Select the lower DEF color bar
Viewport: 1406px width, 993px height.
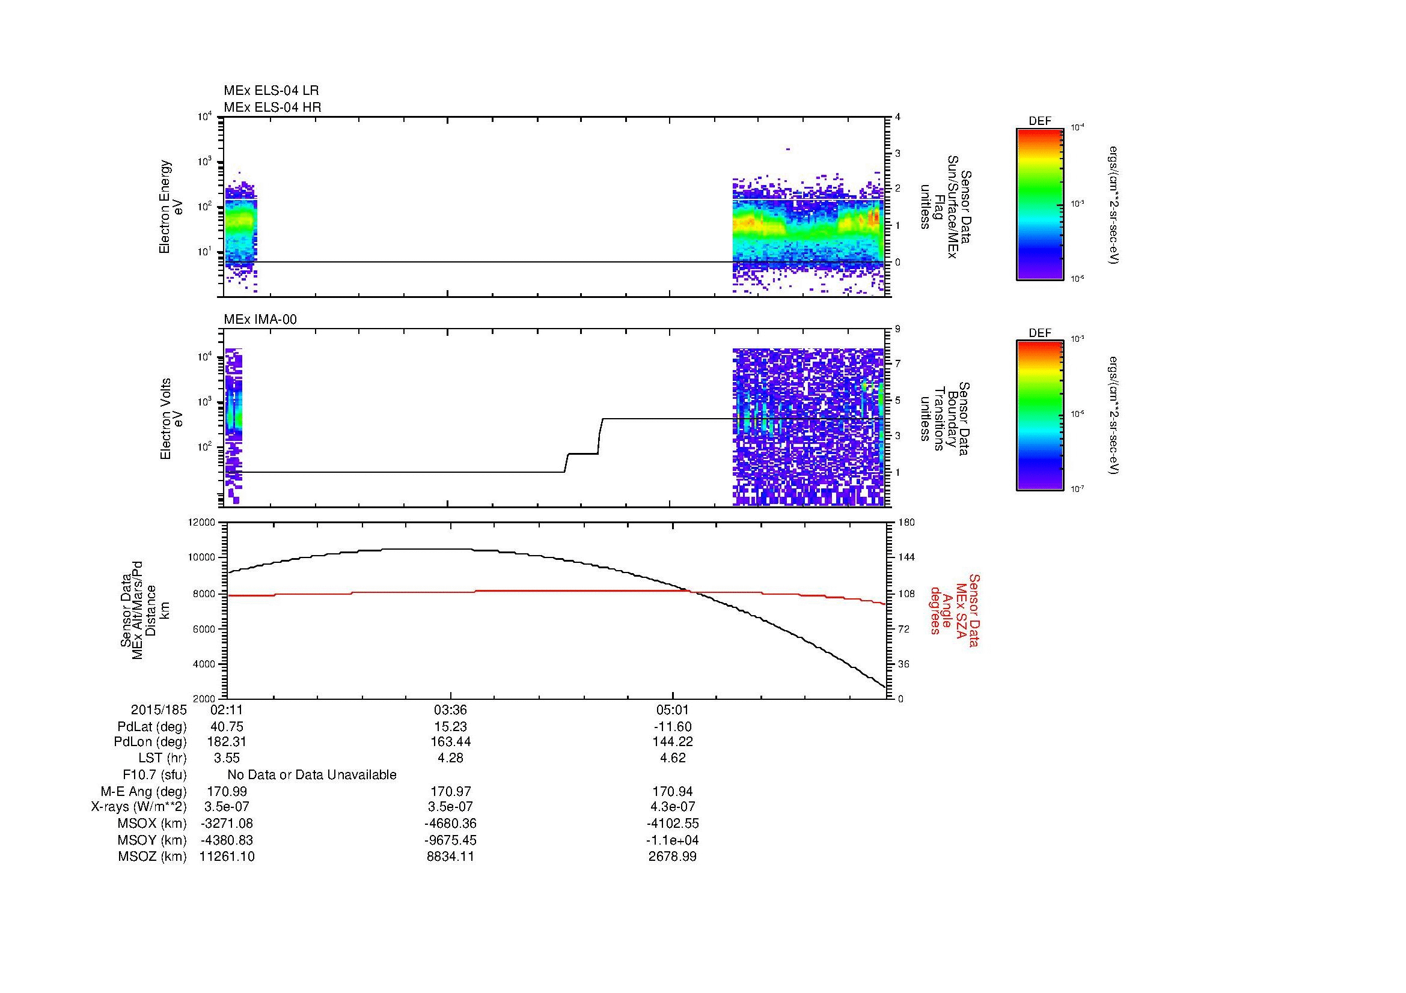coord(1040,416)
